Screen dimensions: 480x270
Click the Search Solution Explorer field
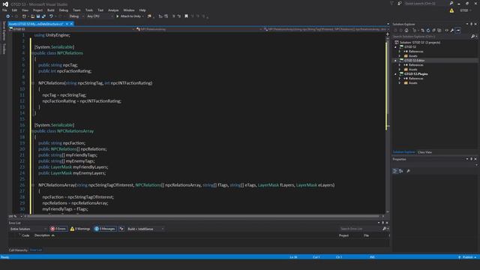(431, 37)
